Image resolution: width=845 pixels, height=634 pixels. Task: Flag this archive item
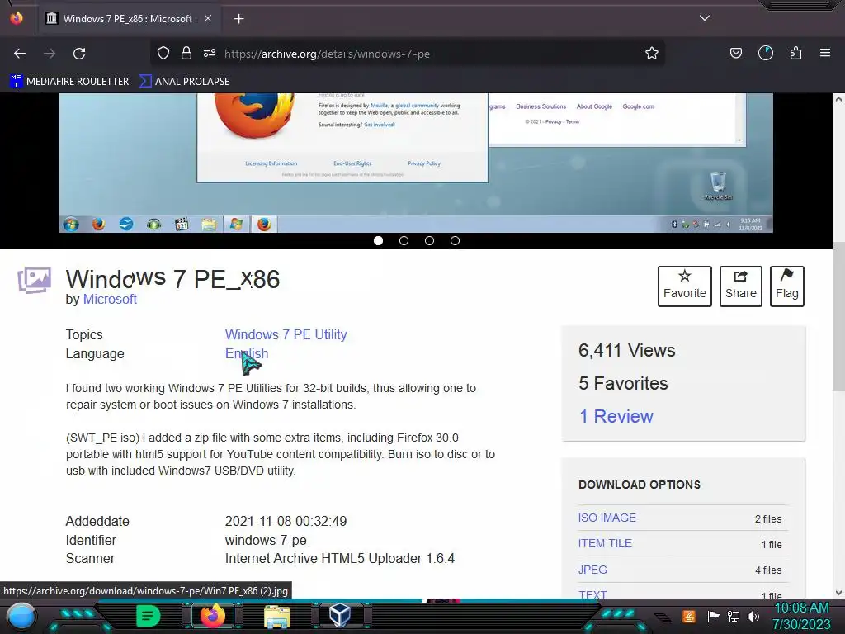786,286
